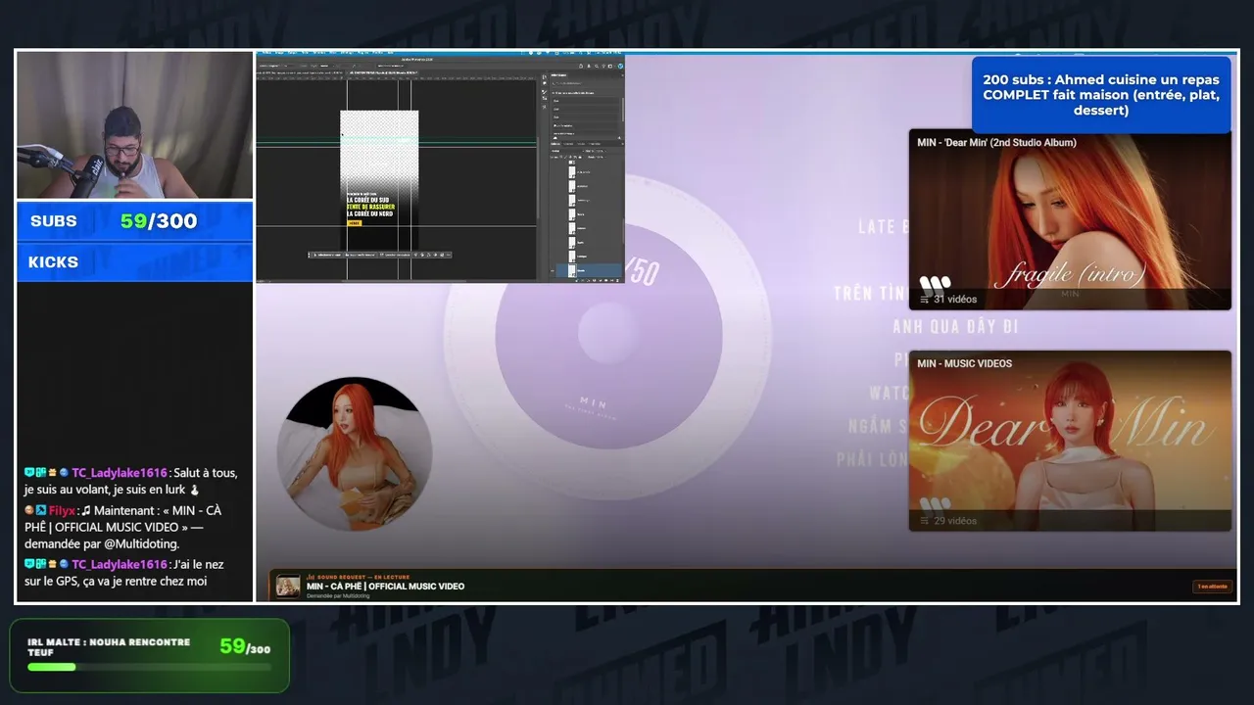Click the 'IRL MALTE : NOUHA RENCONTRE TEUF' goal title

coord(109,647)
